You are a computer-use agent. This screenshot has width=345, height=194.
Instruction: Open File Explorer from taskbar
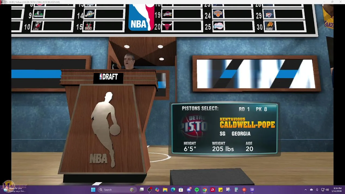coord(165,190)
